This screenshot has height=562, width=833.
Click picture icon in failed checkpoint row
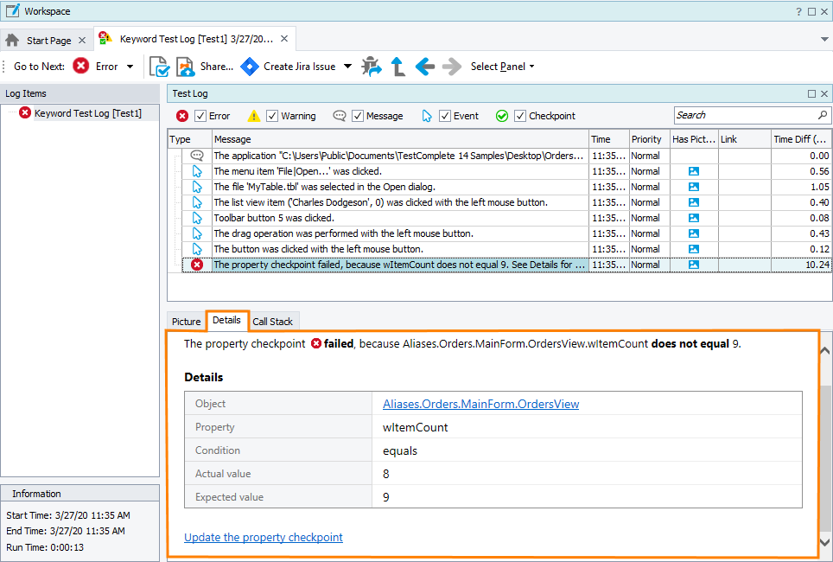pos(694,265)
